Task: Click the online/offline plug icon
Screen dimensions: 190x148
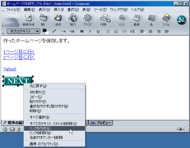Action: pyautogui.click(x=180, y=129)
